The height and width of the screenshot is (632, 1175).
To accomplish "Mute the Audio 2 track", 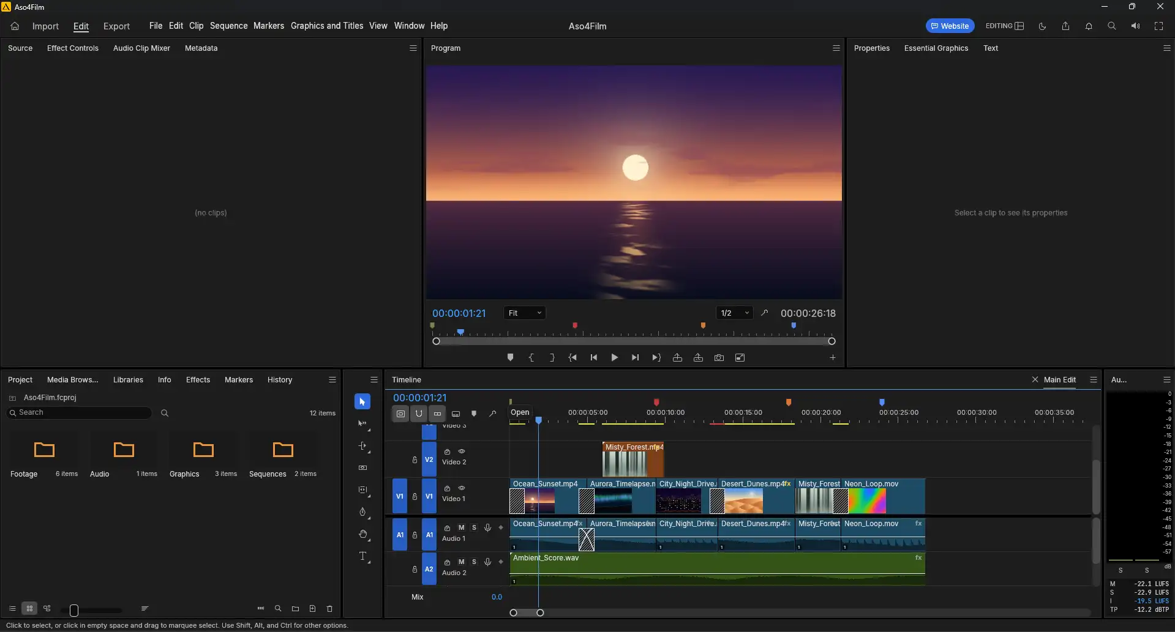I will pyautogui.click(x=461, y=562).
